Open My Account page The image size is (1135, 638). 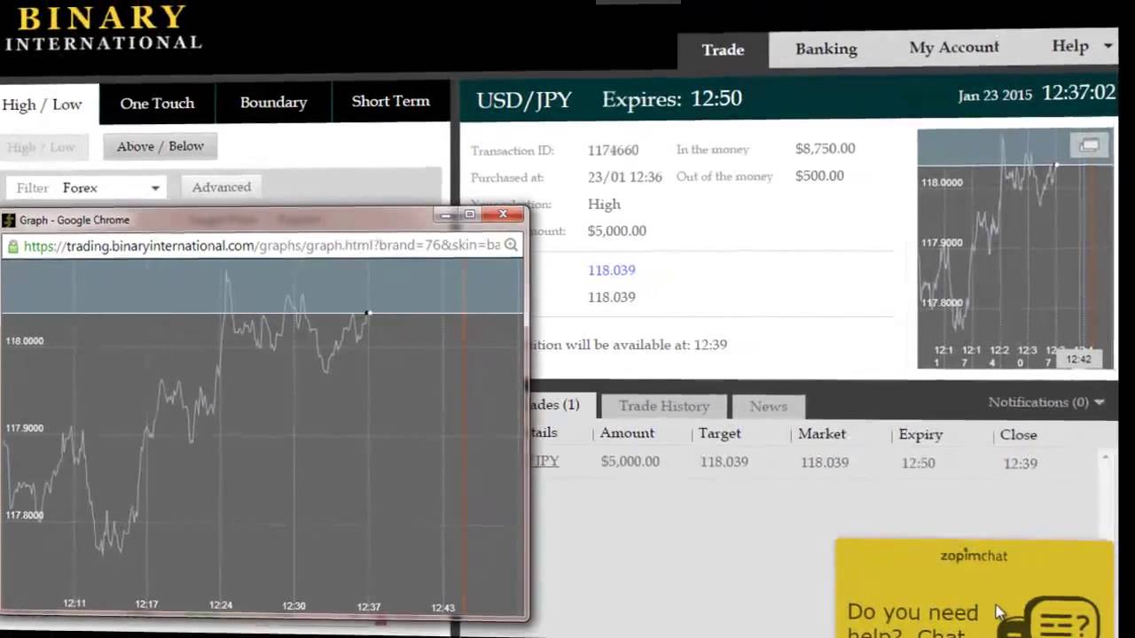coord(953,47)
